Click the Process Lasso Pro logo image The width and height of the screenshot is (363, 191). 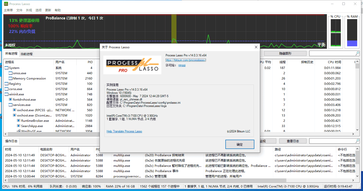[x=132, y=65]
